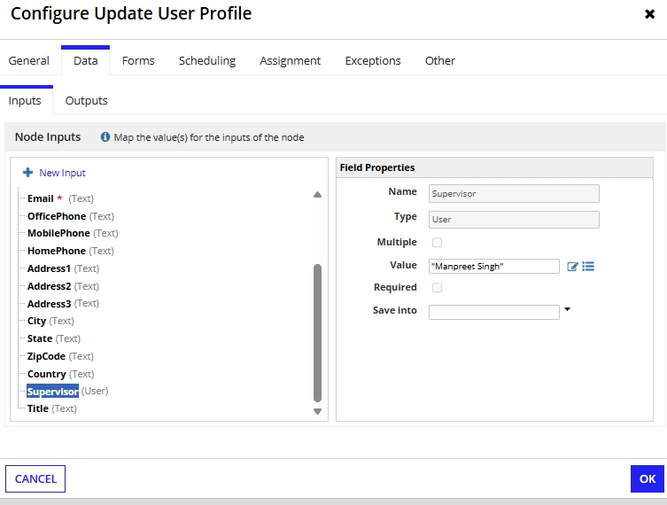Viewport: 667px width, 505px height.
Task: Switch to the Assignment tab
Action: point(291,61)
